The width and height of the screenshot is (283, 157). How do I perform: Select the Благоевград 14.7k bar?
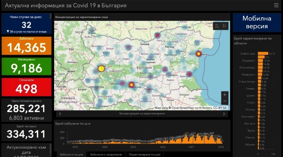click(x=260, y=67)
